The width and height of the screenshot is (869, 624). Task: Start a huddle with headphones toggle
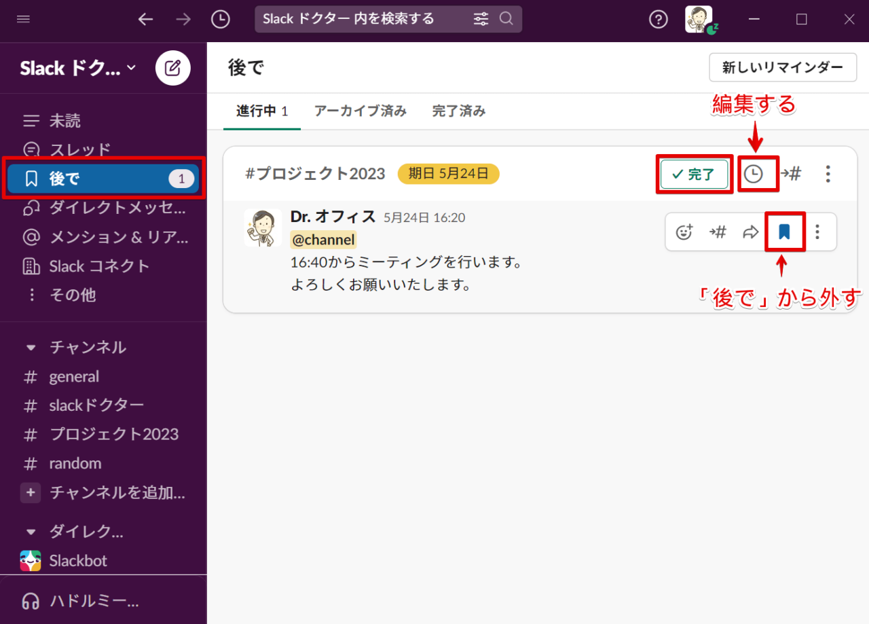pos(31,601)
